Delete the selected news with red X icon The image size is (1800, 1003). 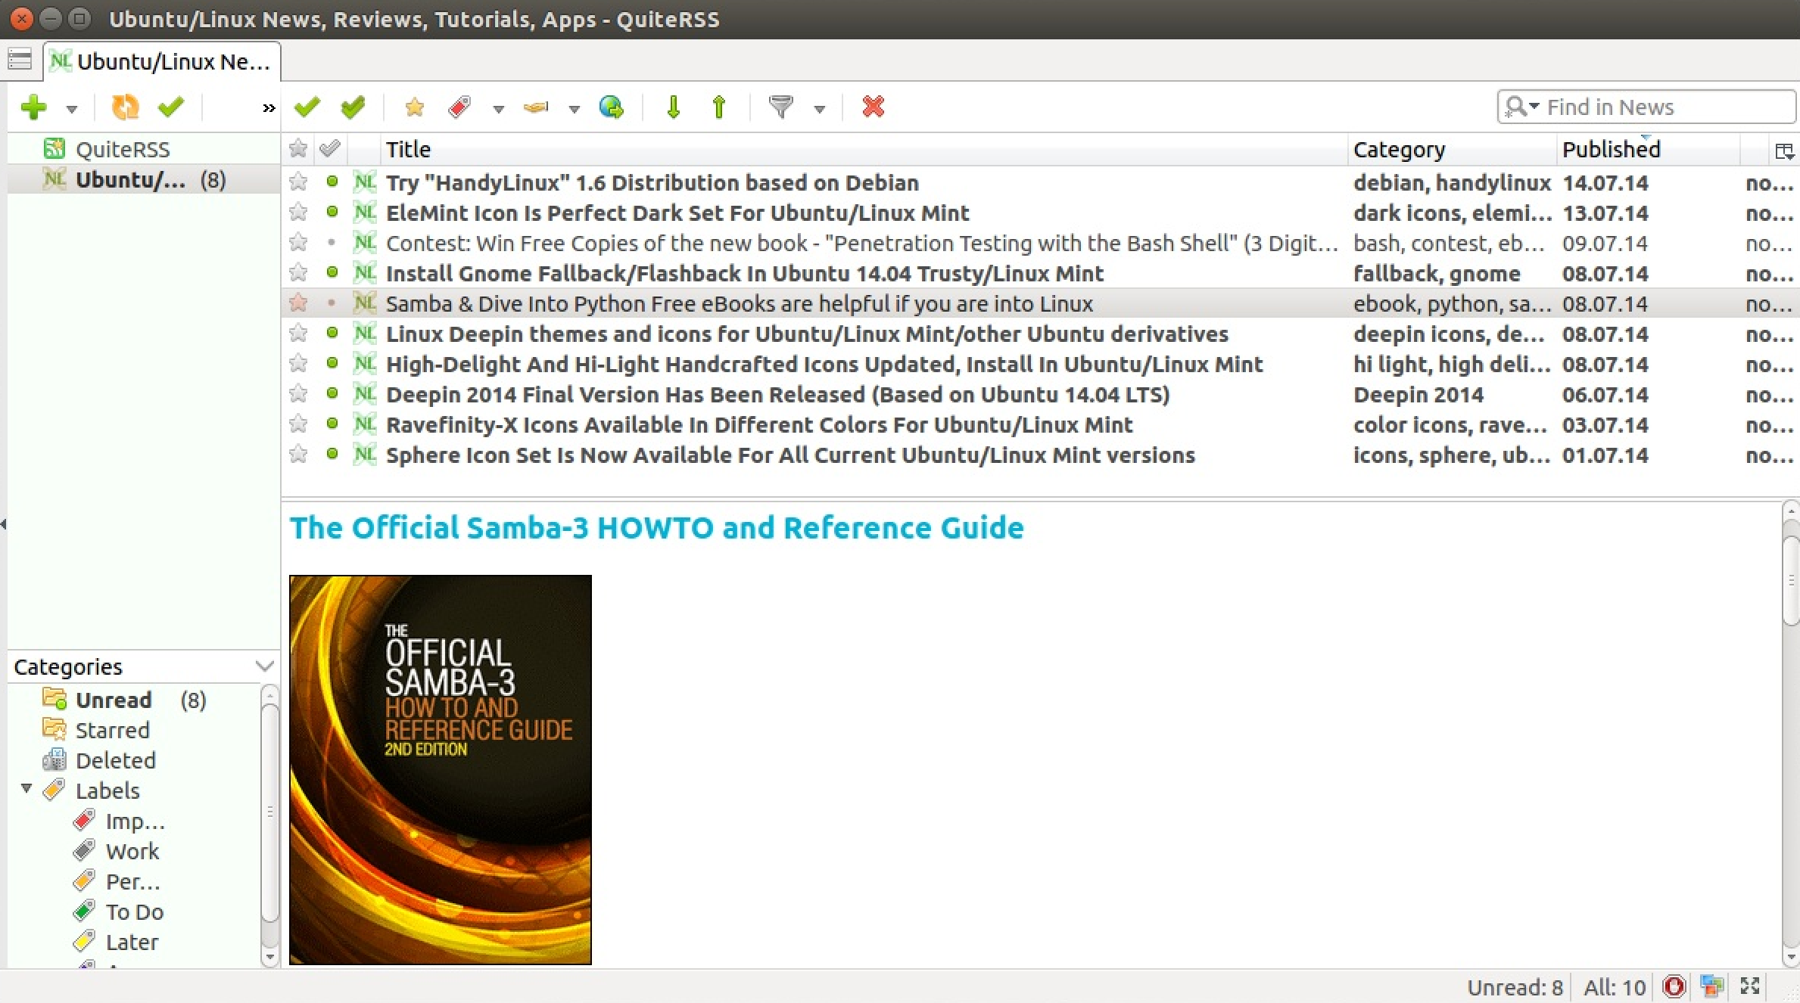[x=873, y=107]
